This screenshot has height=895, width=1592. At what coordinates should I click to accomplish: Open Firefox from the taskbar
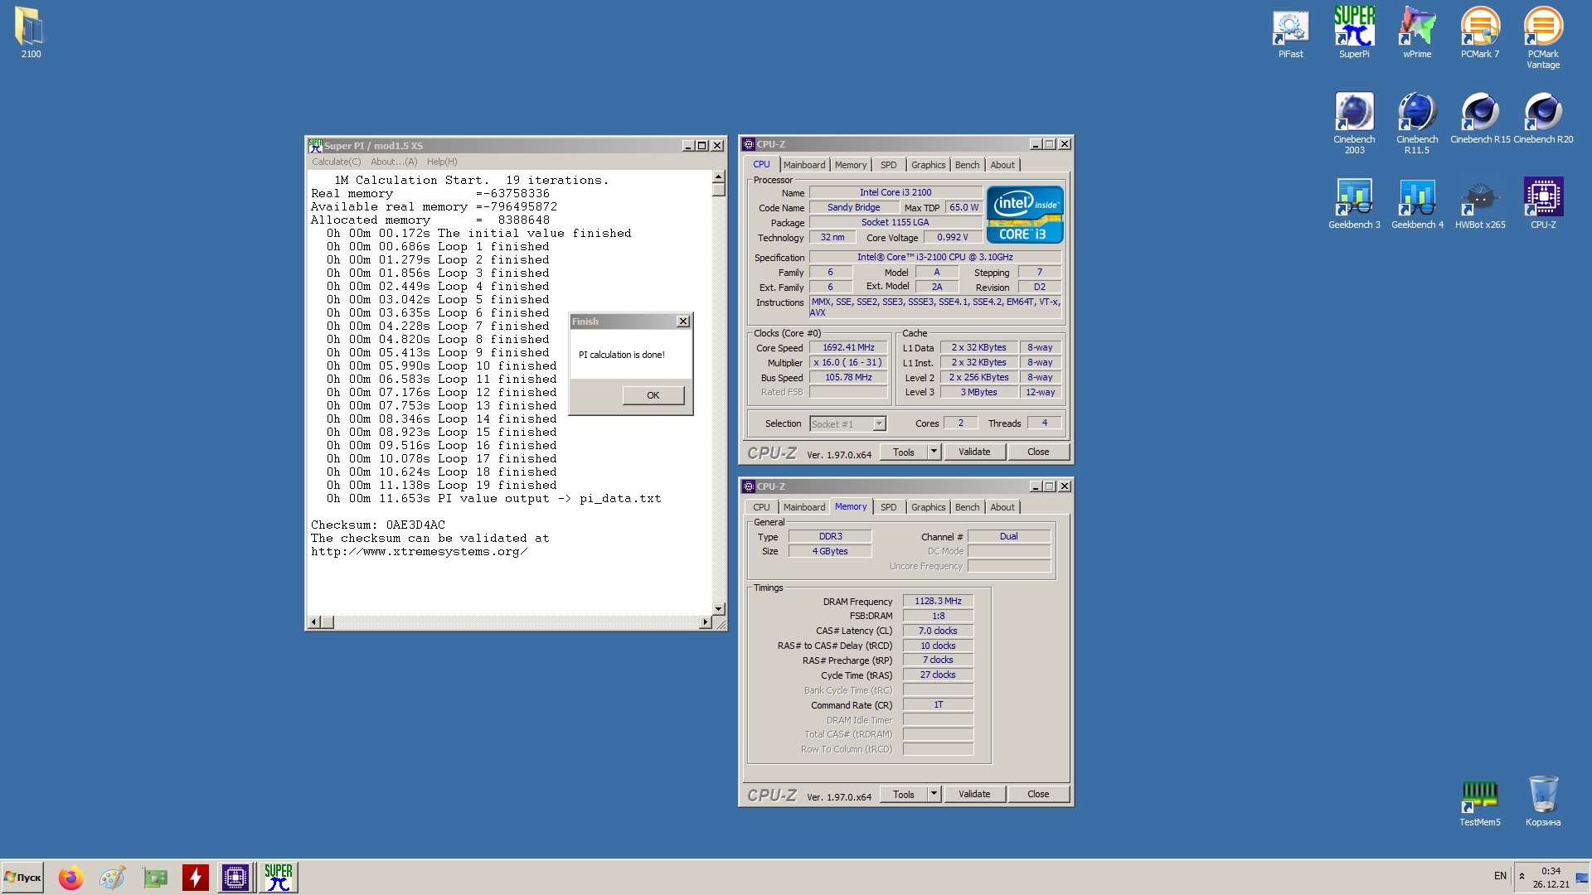click(x=70, y=877)
